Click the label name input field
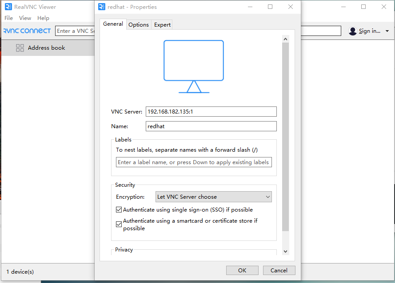The height and width of the screenshot is (283, 395). [194, 162]
